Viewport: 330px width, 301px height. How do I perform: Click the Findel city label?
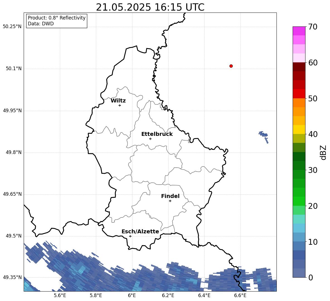(x=170, y=196)
